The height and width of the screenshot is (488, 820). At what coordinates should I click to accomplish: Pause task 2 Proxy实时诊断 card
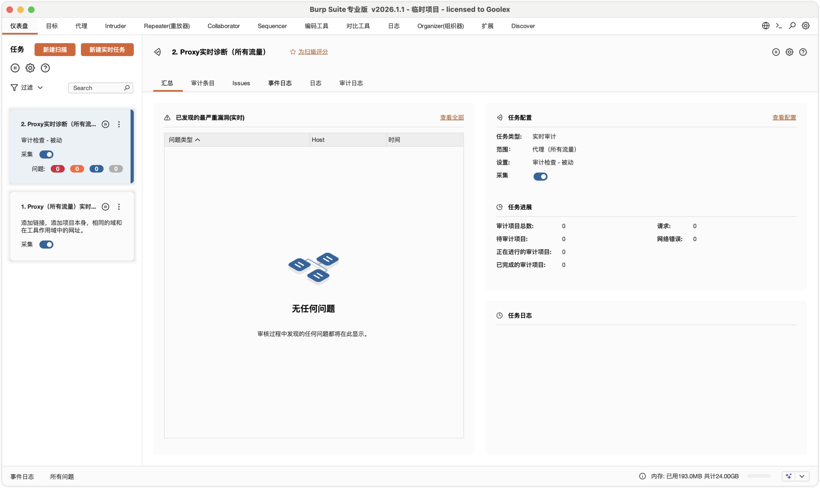tap(105, 124)
